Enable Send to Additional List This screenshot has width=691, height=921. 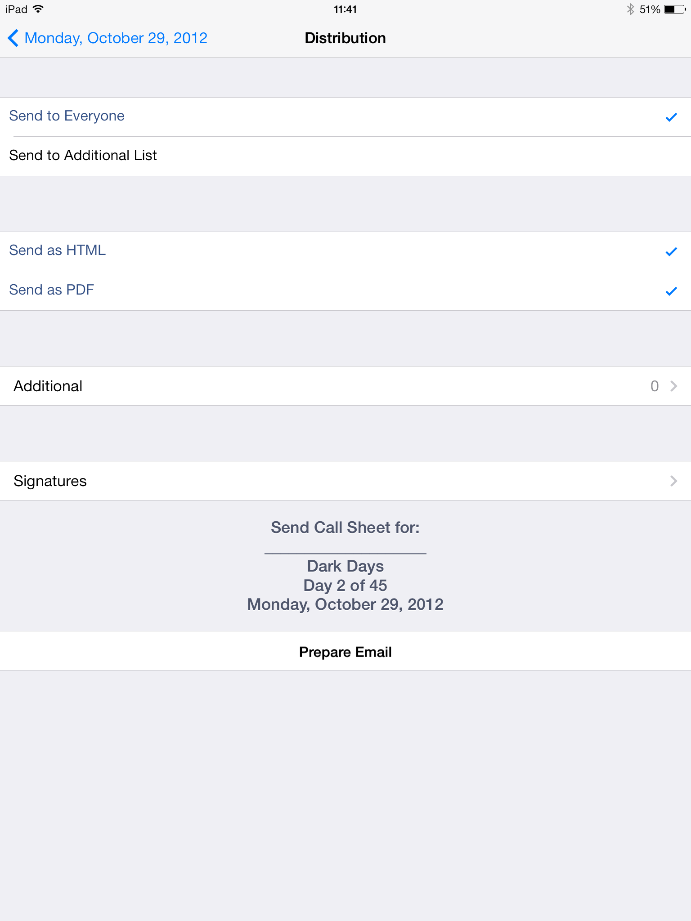[83, 156]
